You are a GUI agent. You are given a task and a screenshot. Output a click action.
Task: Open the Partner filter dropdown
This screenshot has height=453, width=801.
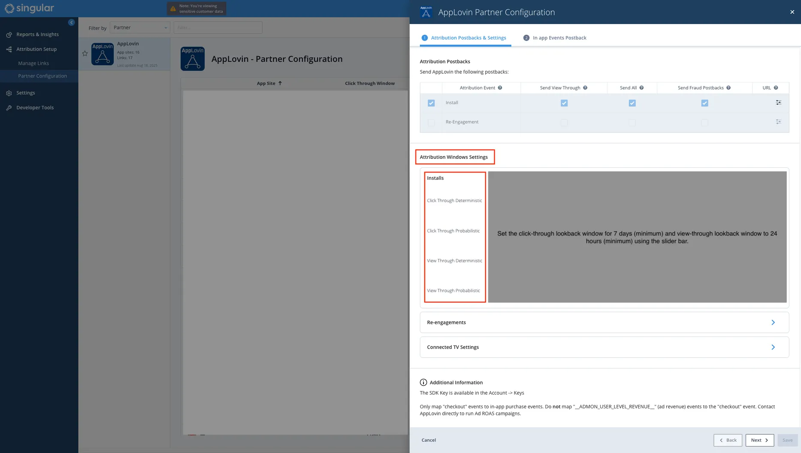[139, 27]
